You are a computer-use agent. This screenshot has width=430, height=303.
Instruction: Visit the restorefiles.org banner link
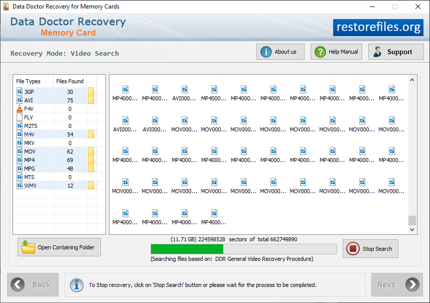pyautogui.click(x=378, y=28)
